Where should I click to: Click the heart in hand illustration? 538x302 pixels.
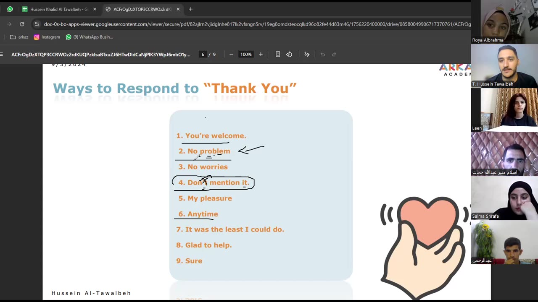coord(425,247)
